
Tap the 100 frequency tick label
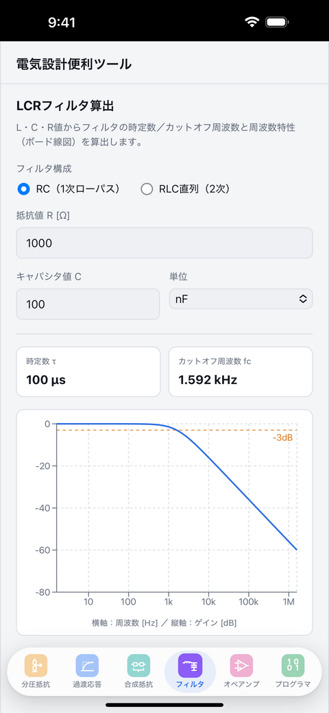pos(128,603)
